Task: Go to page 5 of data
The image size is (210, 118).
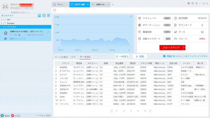Action: pyautogui.click(x=145, y=111)
